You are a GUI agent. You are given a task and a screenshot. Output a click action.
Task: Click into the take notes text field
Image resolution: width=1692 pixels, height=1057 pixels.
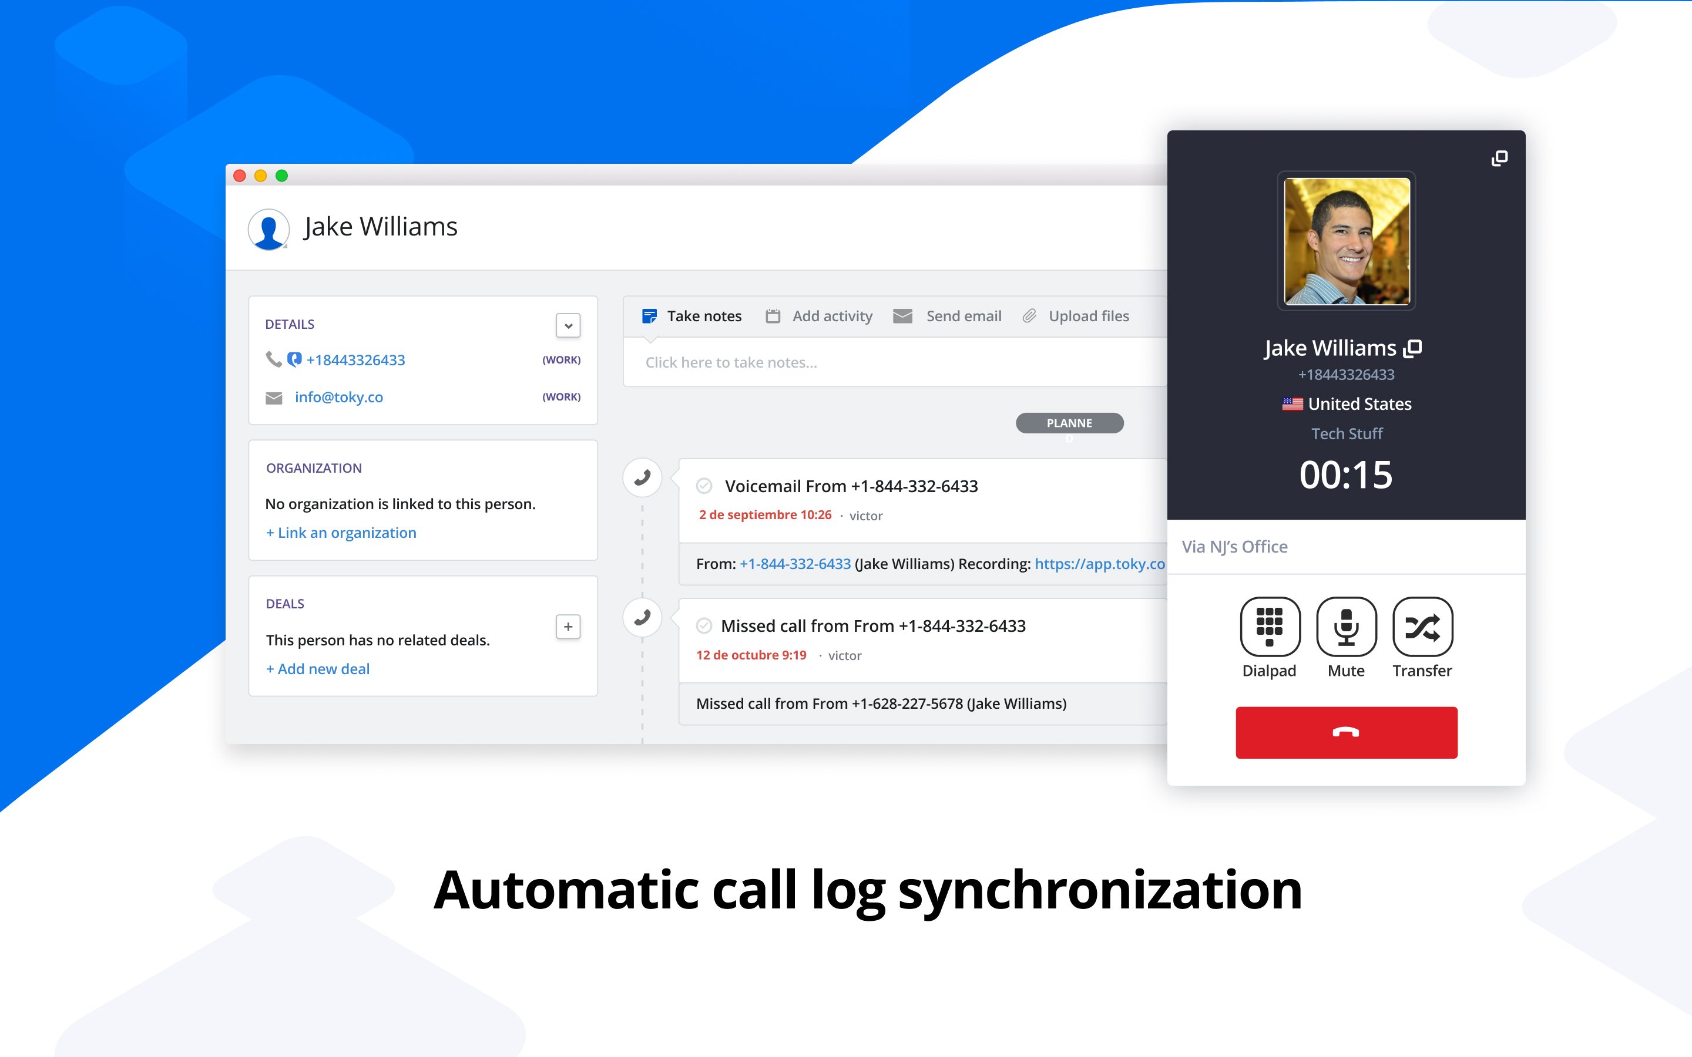(x=895, y=362)
